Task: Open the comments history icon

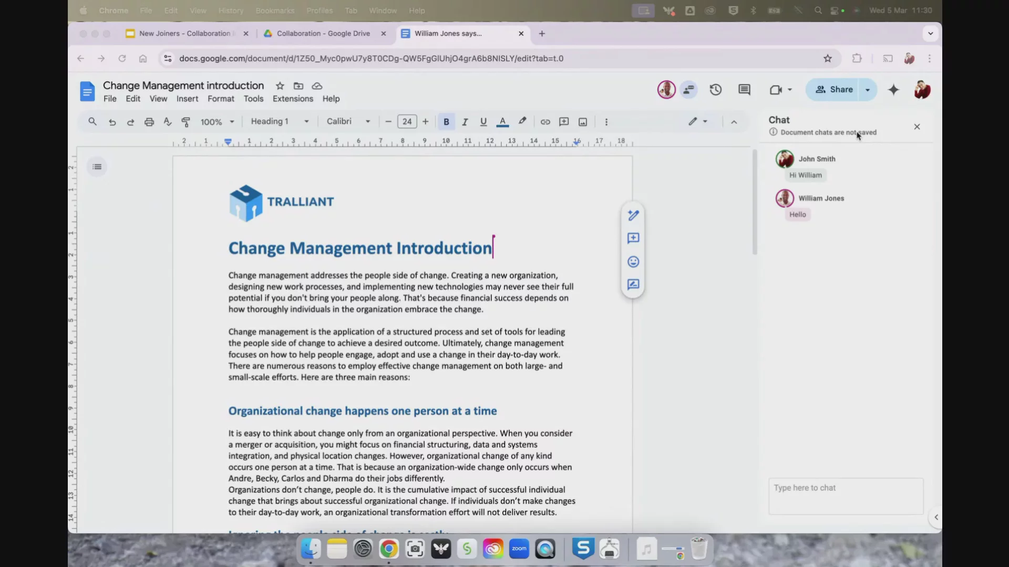Action: coord(744,90)
